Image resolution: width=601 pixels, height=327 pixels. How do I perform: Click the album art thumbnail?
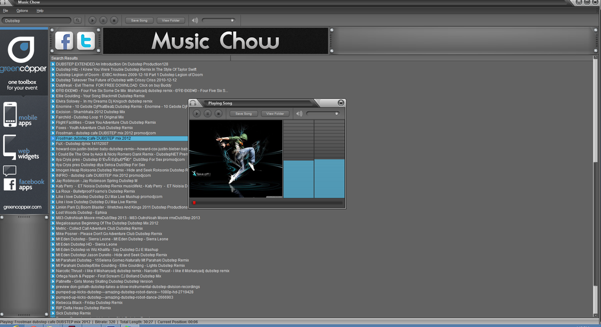tap(236, 159)
